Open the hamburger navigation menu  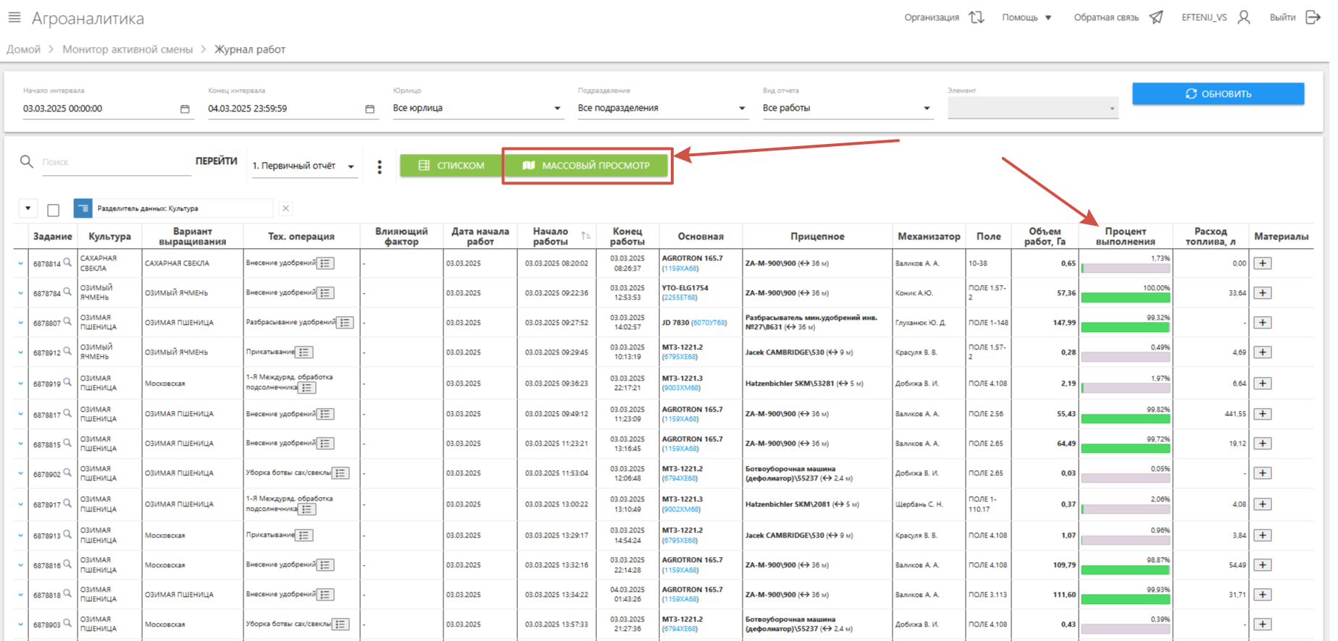pyautogui.click(x=14, y=17)
